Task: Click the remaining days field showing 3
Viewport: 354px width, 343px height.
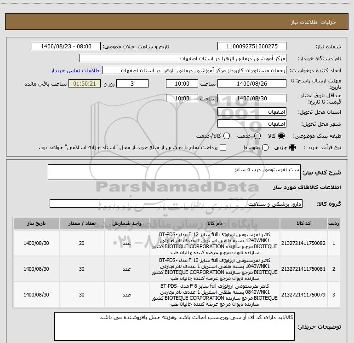Action: coord(132,84)
